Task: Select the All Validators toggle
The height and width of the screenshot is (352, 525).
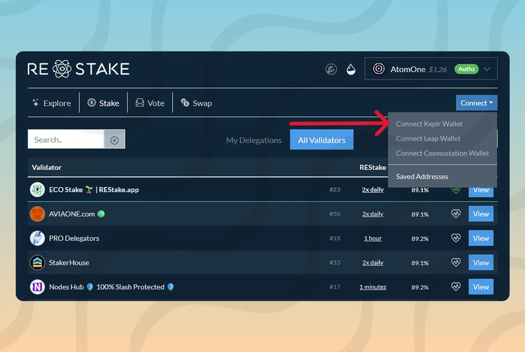Action: point(321,140)
